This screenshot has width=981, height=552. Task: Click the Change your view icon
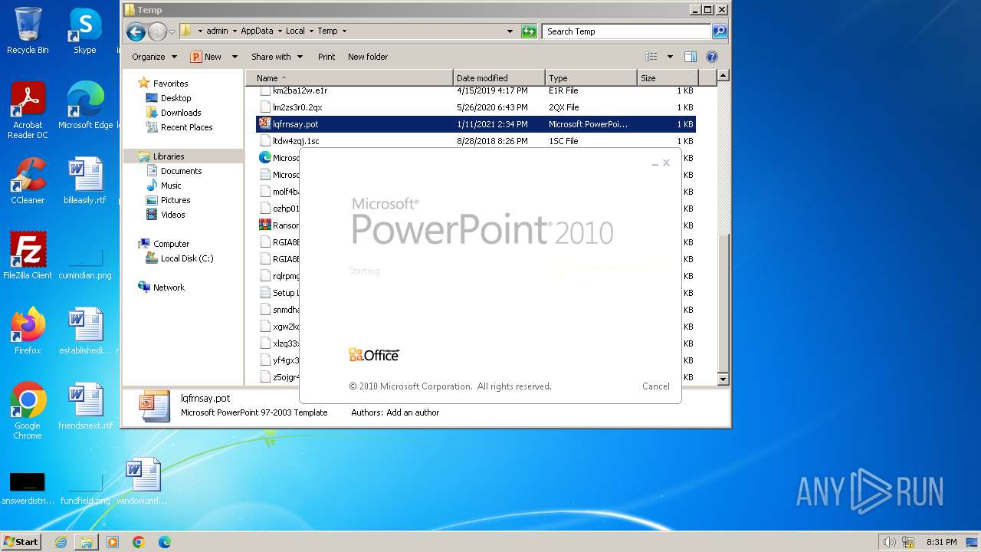click(651, 57)
